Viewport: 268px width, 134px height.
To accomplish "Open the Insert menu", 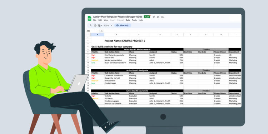I will pyautogui.click(x=113, y=20).
